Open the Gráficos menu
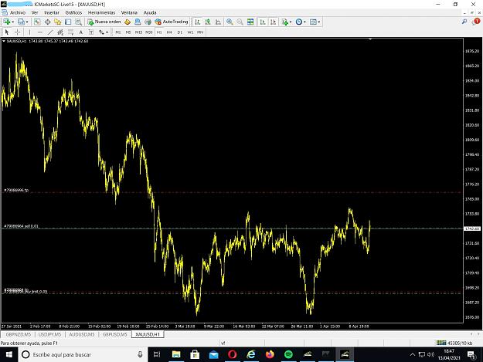The height and width of the screenshot is (362, 483). tap(73, 12)
